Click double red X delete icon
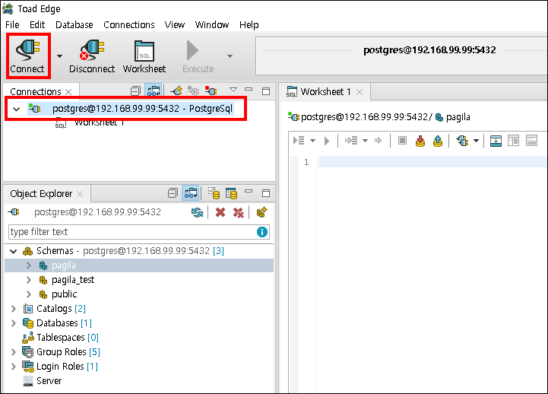 coord(239,212)
